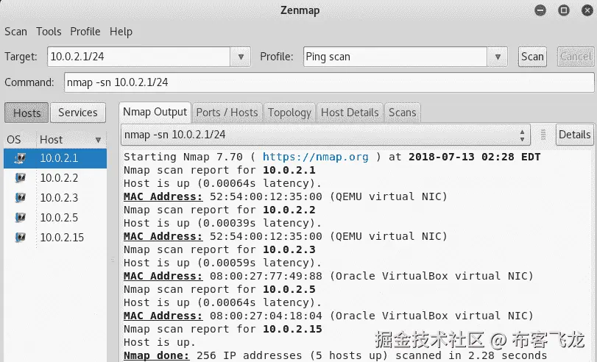Select host 10.0.2.1 in the list
The height and width of the screenshot is (362, 597).
click(x=55, y=158)
